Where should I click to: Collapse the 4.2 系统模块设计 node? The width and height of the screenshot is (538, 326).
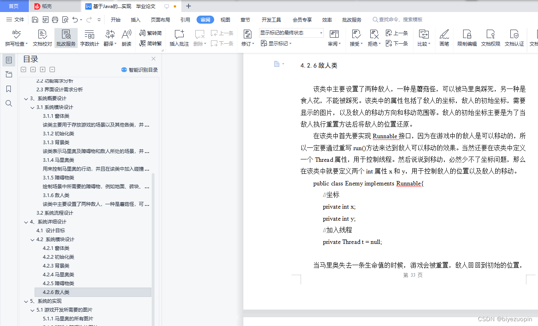pos(32,239)
